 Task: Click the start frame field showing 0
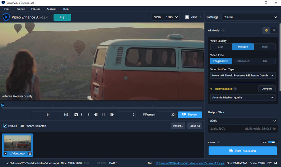pos(40,115)
